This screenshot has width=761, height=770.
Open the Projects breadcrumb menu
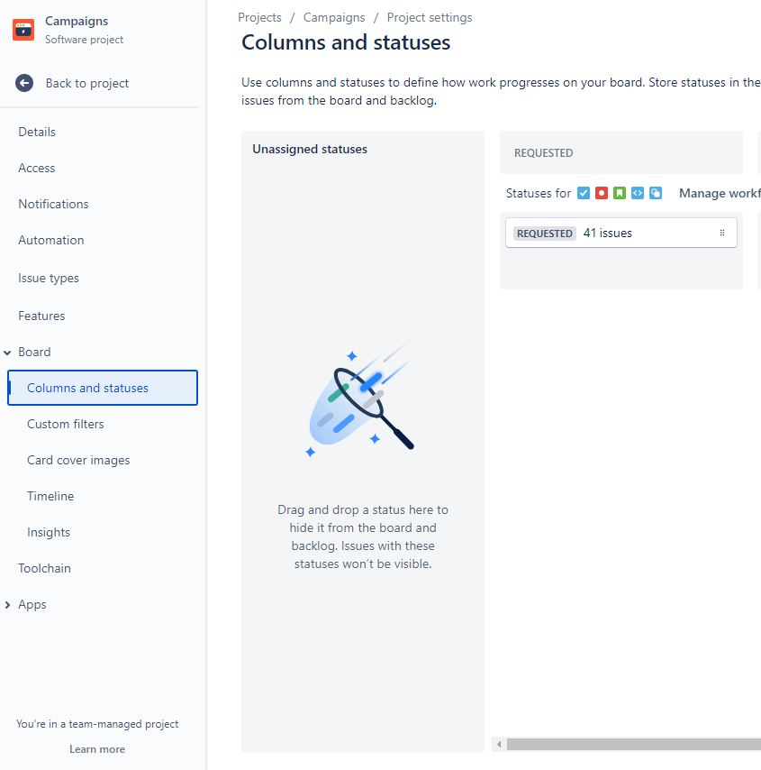[259, 17]
